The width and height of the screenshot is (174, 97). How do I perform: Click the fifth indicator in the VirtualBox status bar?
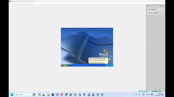point(147,91)
